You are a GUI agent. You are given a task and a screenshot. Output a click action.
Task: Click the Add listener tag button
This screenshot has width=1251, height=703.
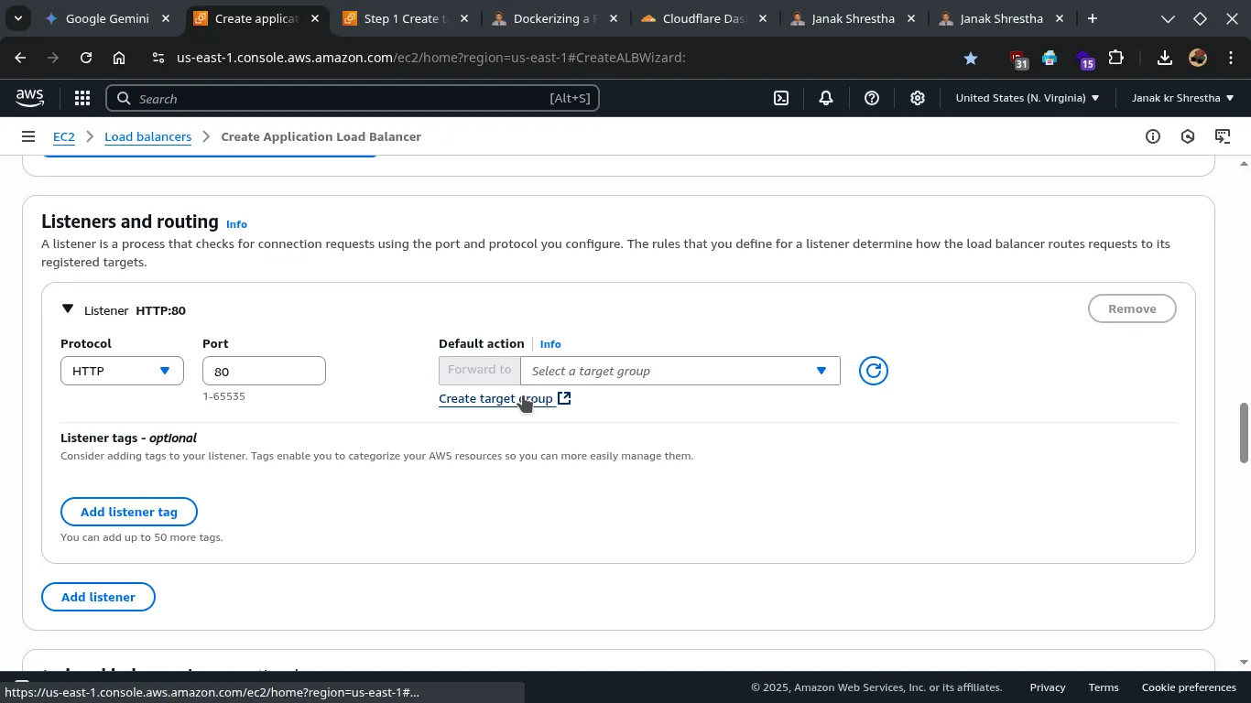(129, 512)
